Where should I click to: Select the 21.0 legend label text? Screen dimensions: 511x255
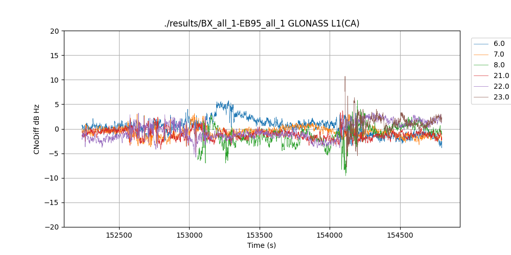(501, 76)
